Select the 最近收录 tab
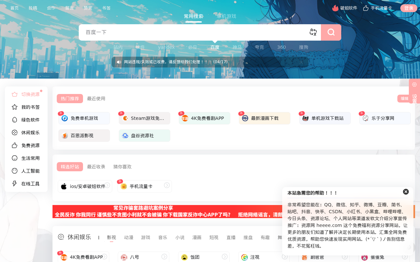 (96, 167)
